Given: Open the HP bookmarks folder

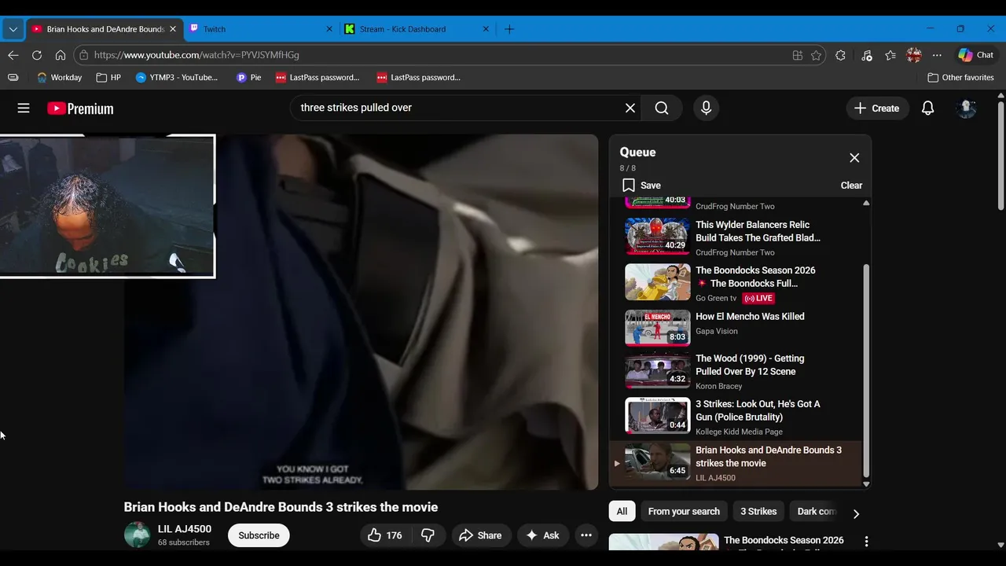Looking at the screenshot, I should click(108, 78).
